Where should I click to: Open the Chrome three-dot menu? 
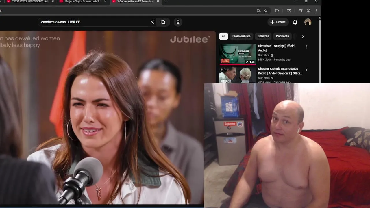pyautogui.click(x=317, y=11)
